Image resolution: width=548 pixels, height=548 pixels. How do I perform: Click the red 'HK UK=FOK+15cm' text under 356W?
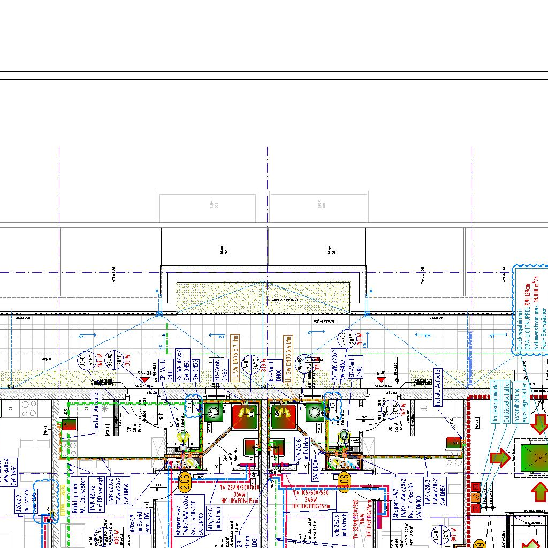tap(240, 501)
